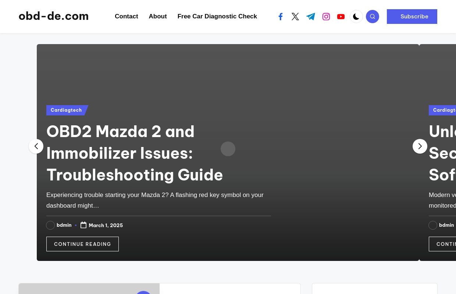Screen dimensions: 456x294
Task: Show previous slide with left arrow
Action: click(x=36, y=146)
